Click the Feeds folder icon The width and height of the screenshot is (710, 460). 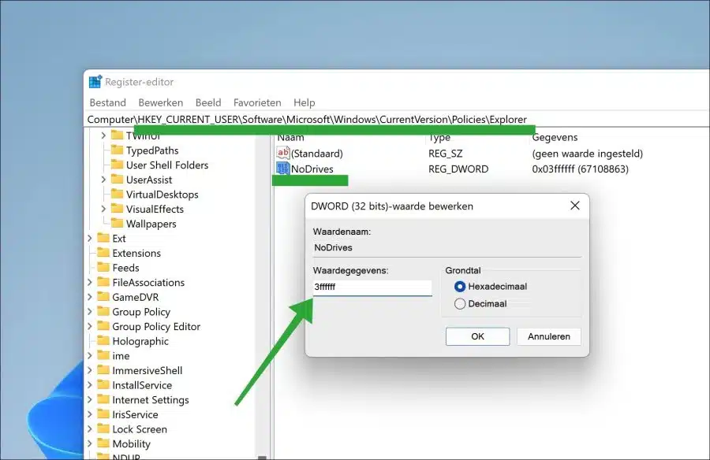(103, 267)
